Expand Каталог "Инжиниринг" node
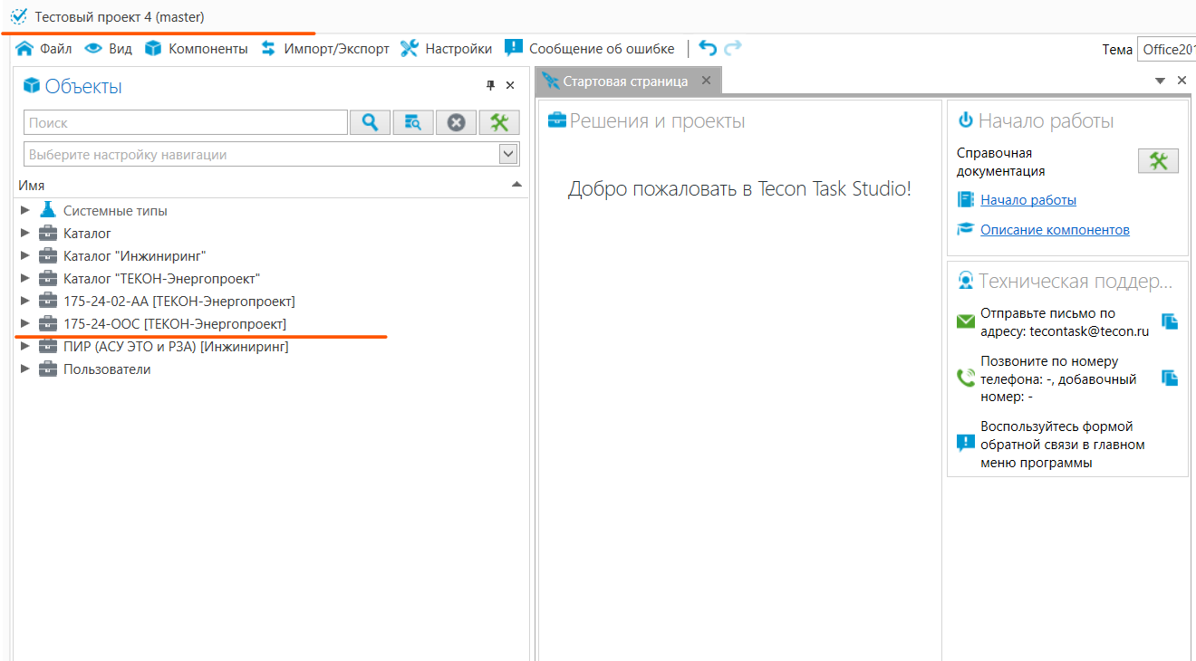 point(25,256)
